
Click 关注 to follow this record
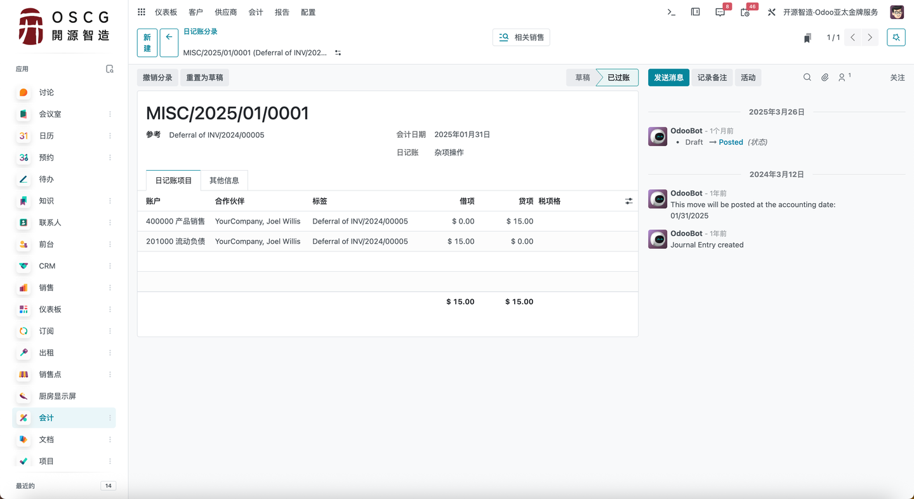[897, 77]
